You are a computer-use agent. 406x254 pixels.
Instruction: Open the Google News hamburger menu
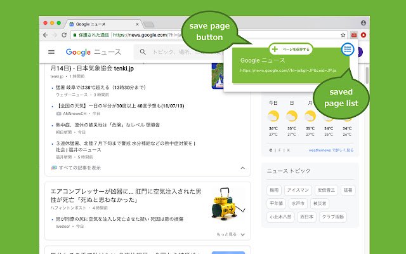(x=51, y=52)
